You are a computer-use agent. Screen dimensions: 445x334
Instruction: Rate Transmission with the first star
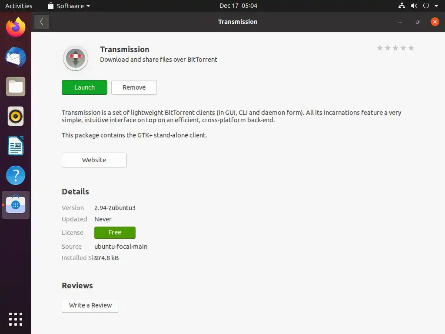(x=380, y=48)
